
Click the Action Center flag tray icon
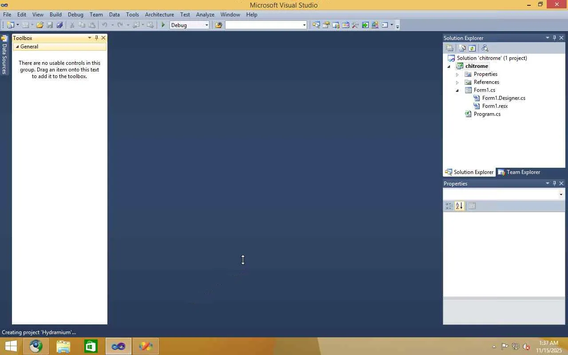coord(505,347)
